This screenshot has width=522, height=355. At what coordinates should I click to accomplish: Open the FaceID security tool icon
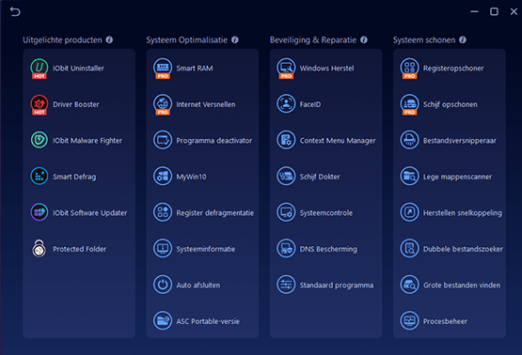[x=286, y=103]
